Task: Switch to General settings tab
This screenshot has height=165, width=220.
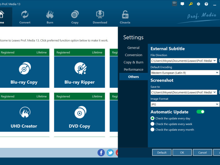Action: [x=133, y=48]
